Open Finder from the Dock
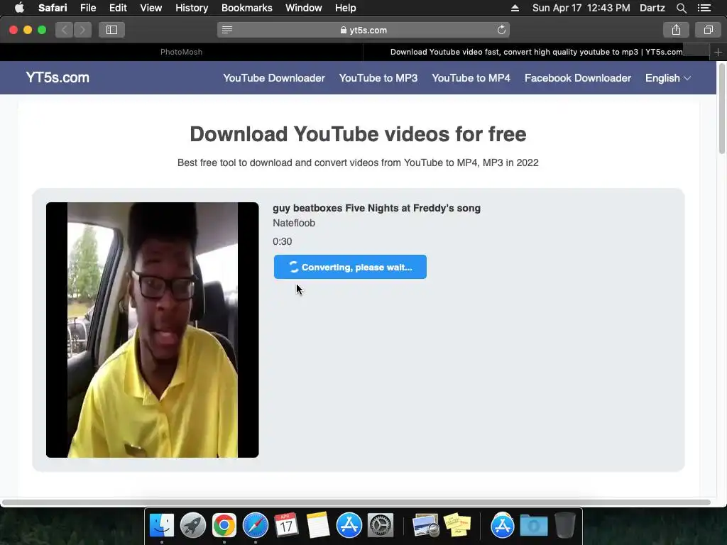727x545 pixels. 162,526
